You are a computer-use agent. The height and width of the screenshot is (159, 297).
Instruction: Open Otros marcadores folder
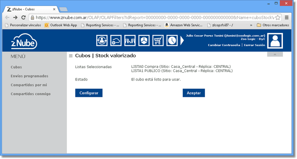click(273, 25)
